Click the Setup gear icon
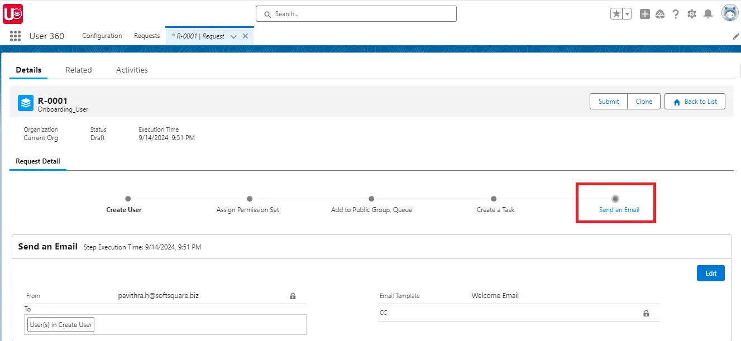Viewport: 741px width, 341px height. click(x=691, y=13)
